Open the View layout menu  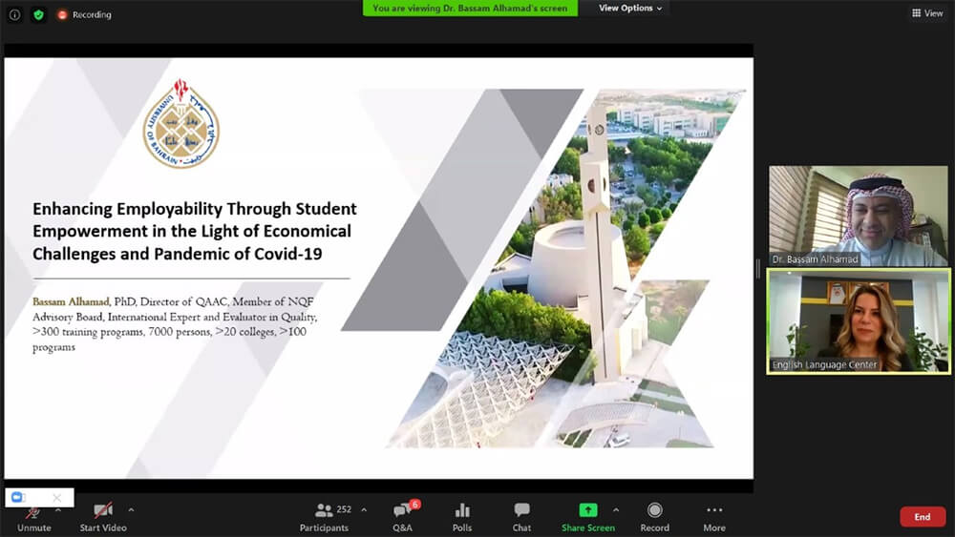[x=927, y=13]
